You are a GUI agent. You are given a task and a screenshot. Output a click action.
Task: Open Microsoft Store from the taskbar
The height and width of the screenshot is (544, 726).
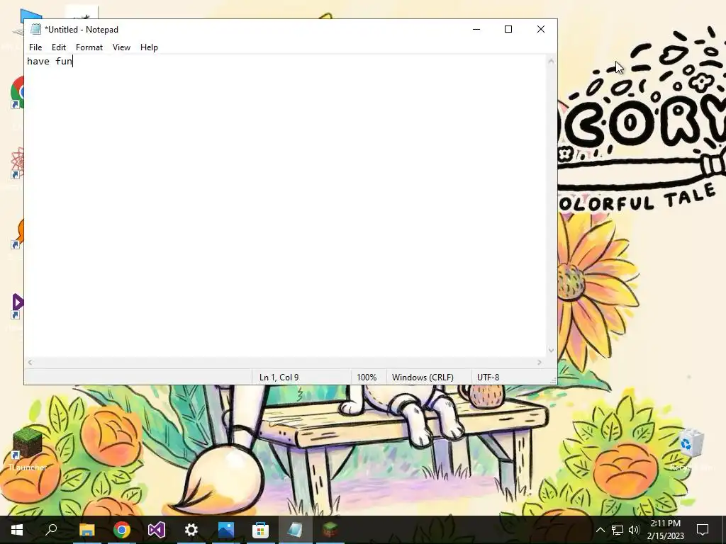coord(261,530)
